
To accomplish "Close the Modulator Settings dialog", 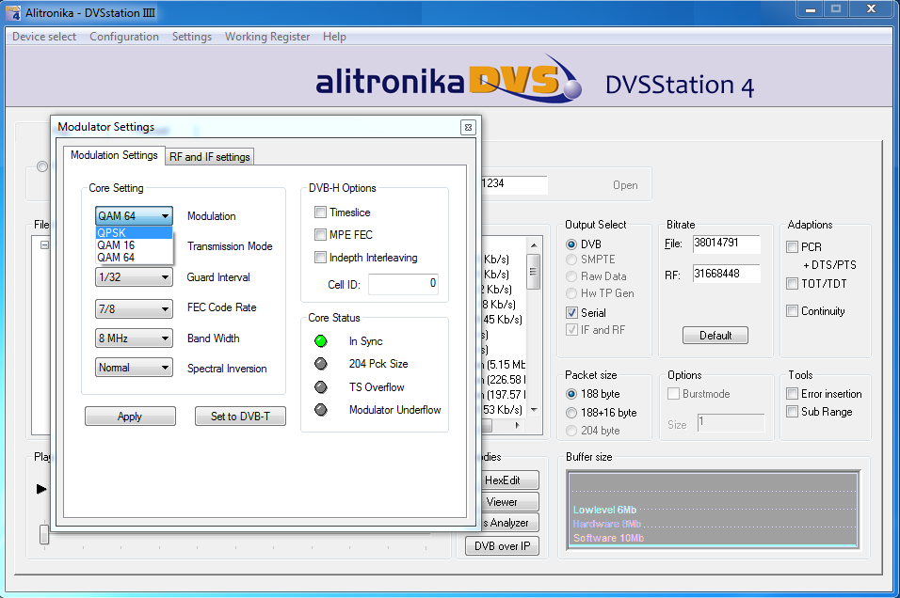I will coord(468,128).
